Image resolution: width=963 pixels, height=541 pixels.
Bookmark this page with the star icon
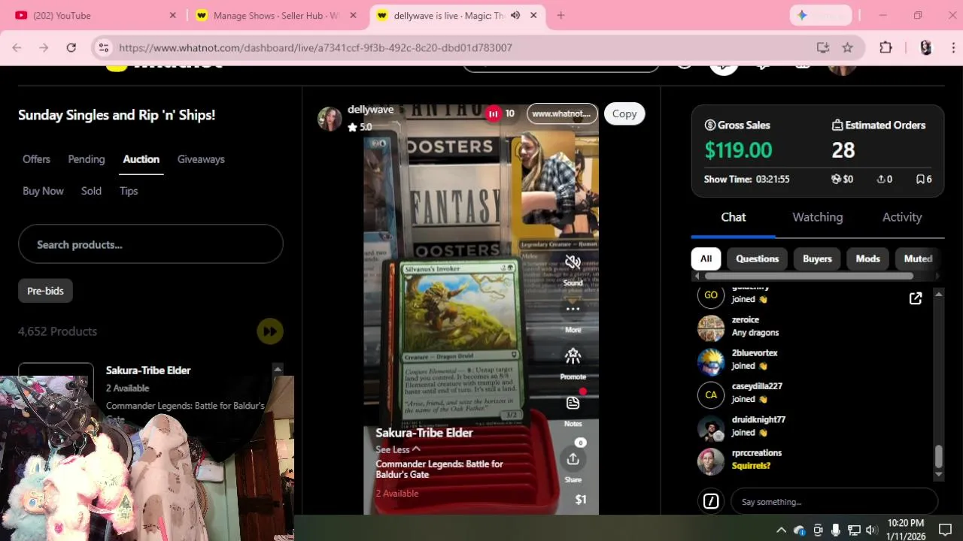[847, 47]
